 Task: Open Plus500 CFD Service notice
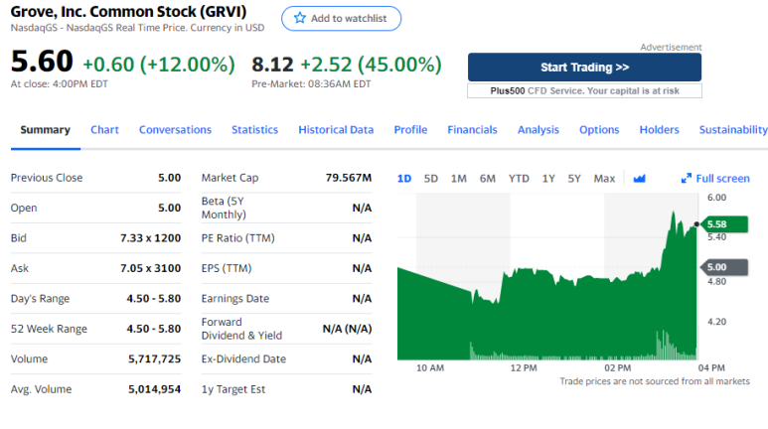coord(584,90)
